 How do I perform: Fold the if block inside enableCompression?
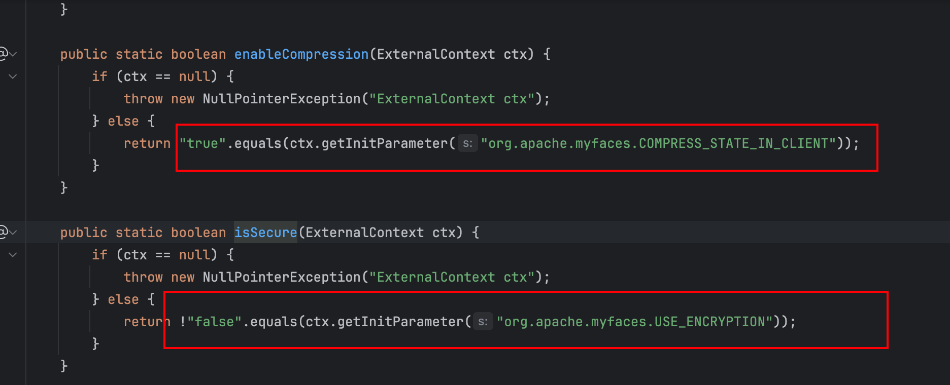pyautogui.click(x=13, y=76)
